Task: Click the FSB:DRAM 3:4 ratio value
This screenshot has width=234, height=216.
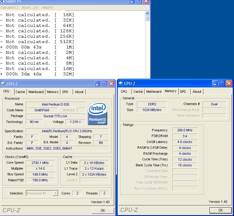Action: pos(185,136)
